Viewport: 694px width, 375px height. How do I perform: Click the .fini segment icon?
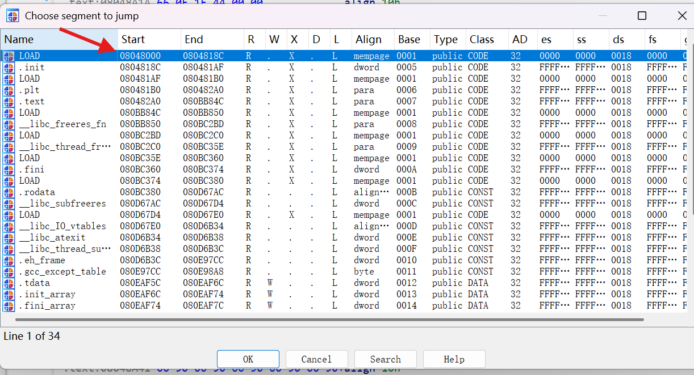[x=9, y=170]
